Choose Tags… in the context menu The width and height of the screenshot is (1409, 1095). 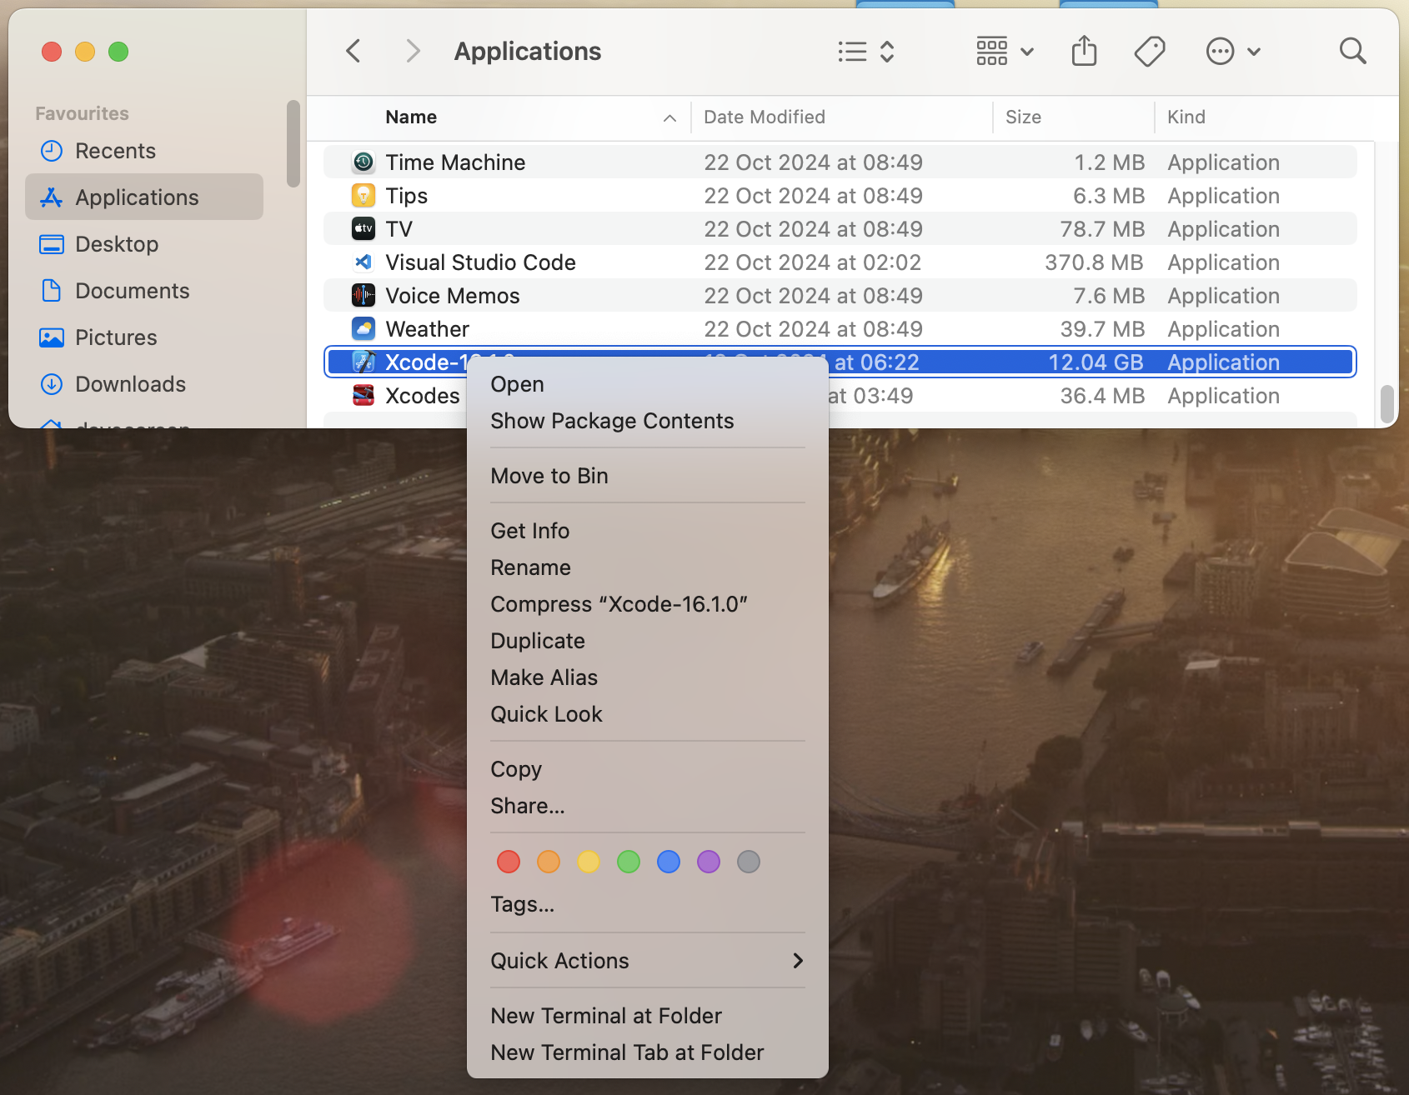pos(648,904)
